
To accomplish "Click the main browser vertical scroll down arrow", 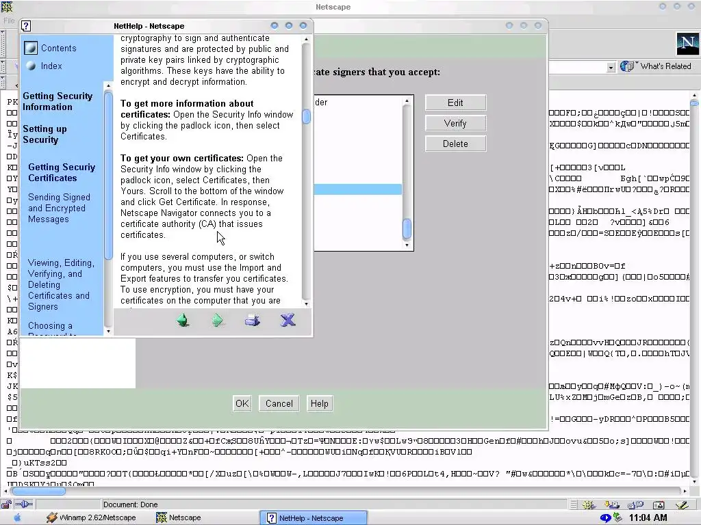I will coord(694,482).
